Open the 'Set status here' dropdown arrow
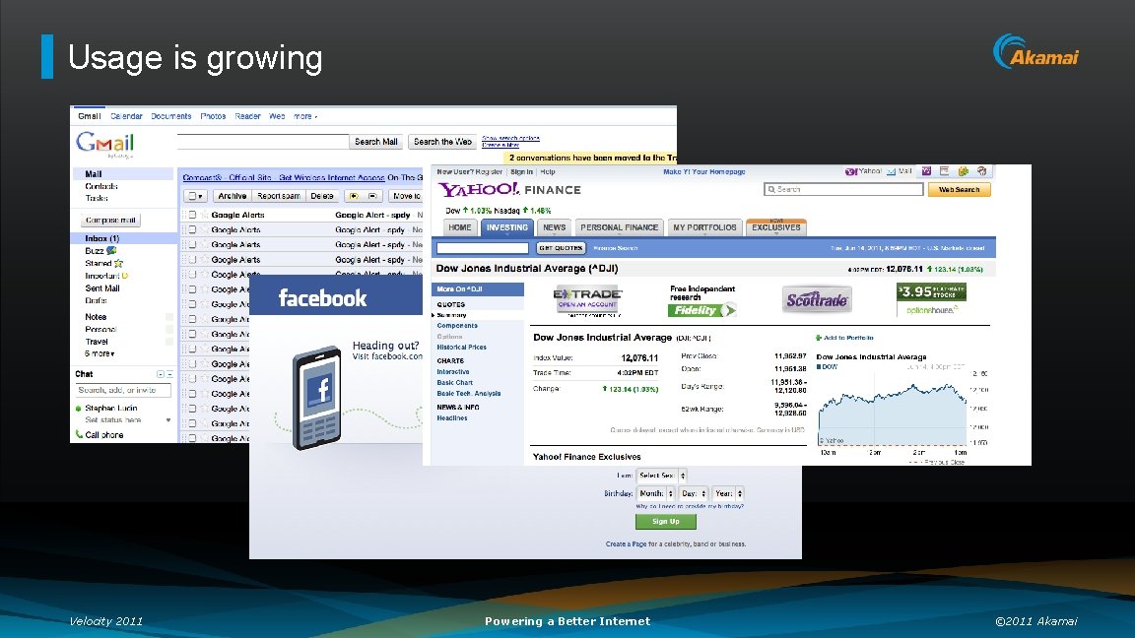 [x=167, y=420]
